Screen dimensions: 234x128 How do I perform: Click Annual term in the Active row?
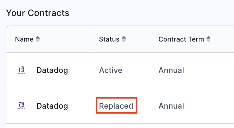(171, 70)
